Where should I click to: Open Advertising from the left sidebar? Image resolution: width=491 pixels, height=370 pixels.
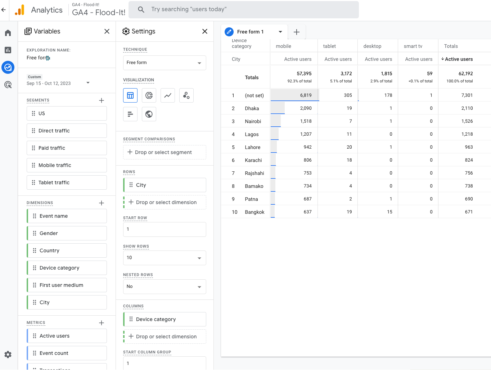tap(8, 85)
